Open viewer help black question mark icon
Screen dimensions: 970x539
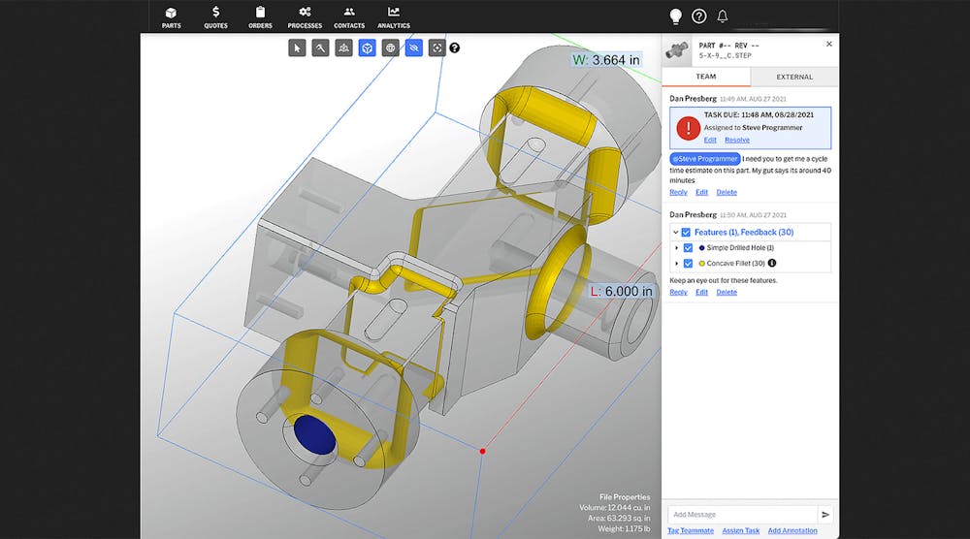coord(455,48)
